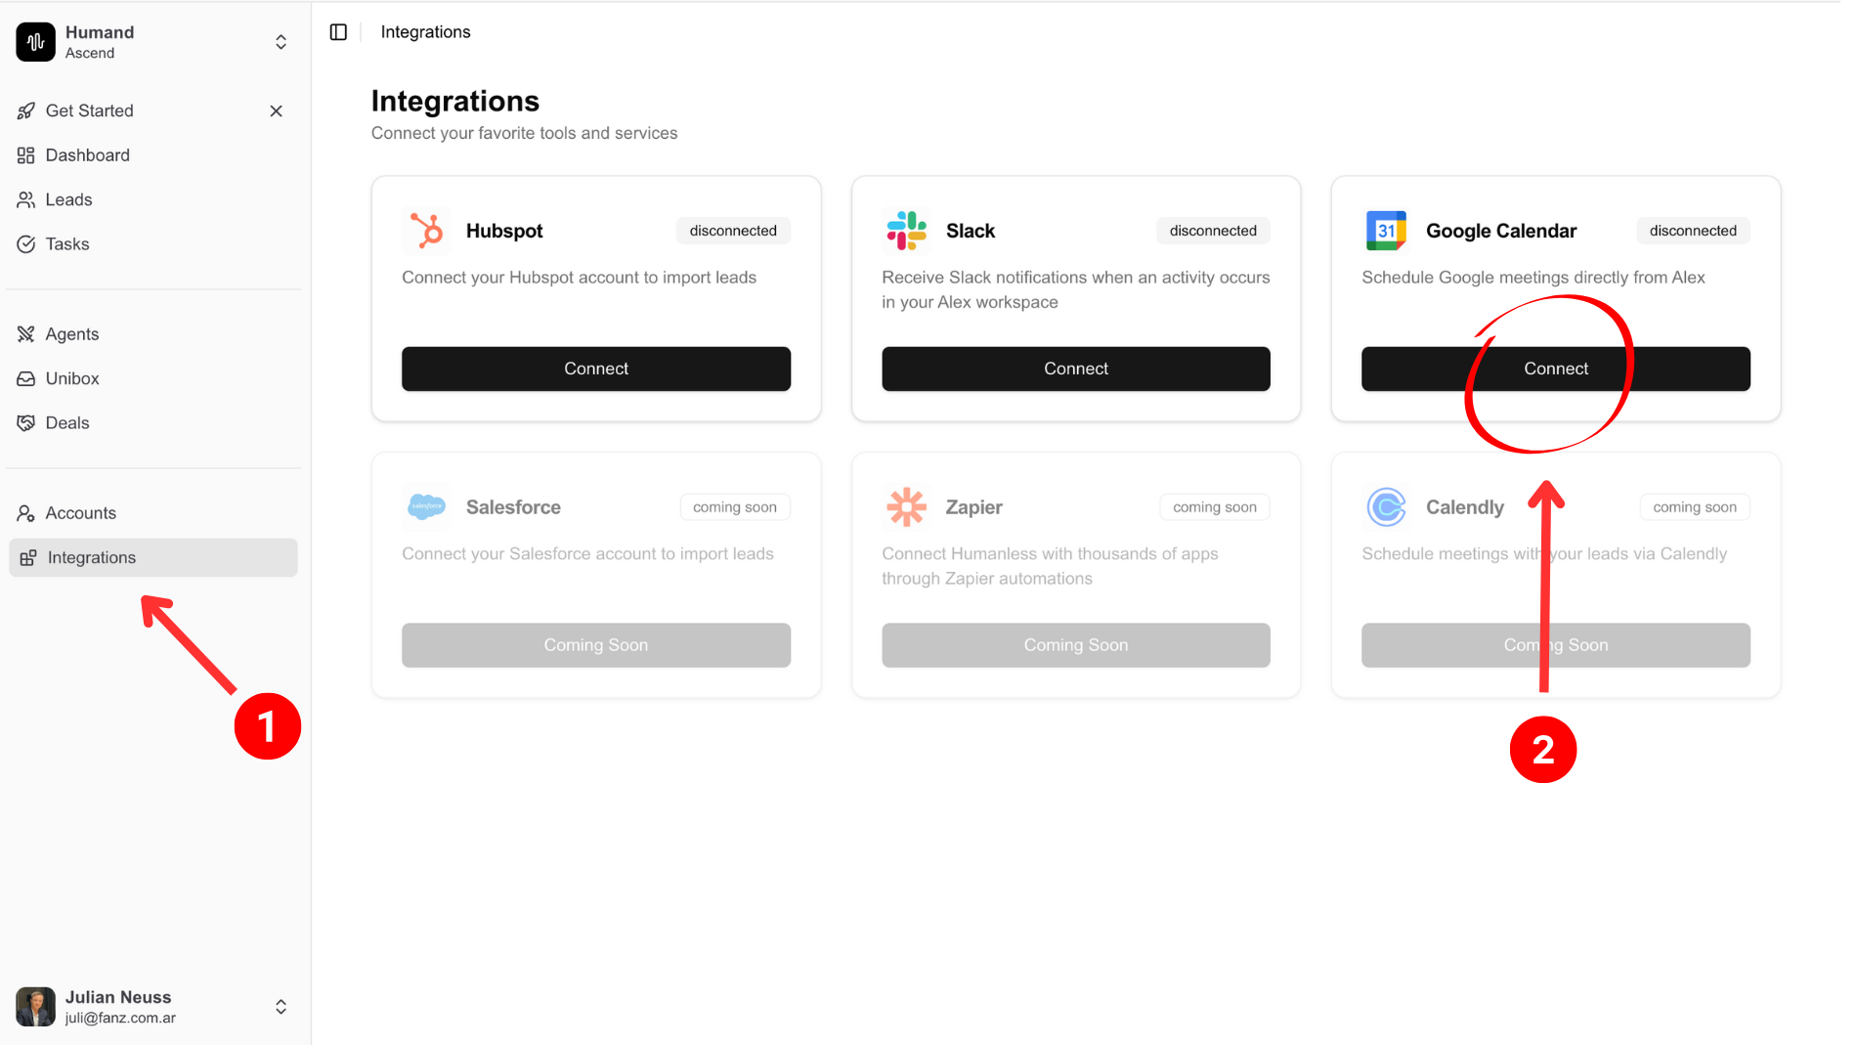
Task: Open the Deals page
Action: (67, 423)
